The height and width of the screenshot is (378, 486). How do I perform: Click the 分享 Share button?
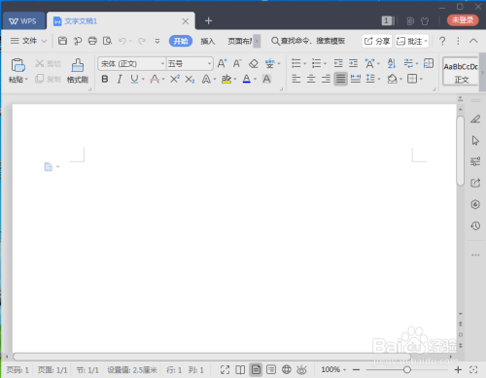[x=377, y=41]
